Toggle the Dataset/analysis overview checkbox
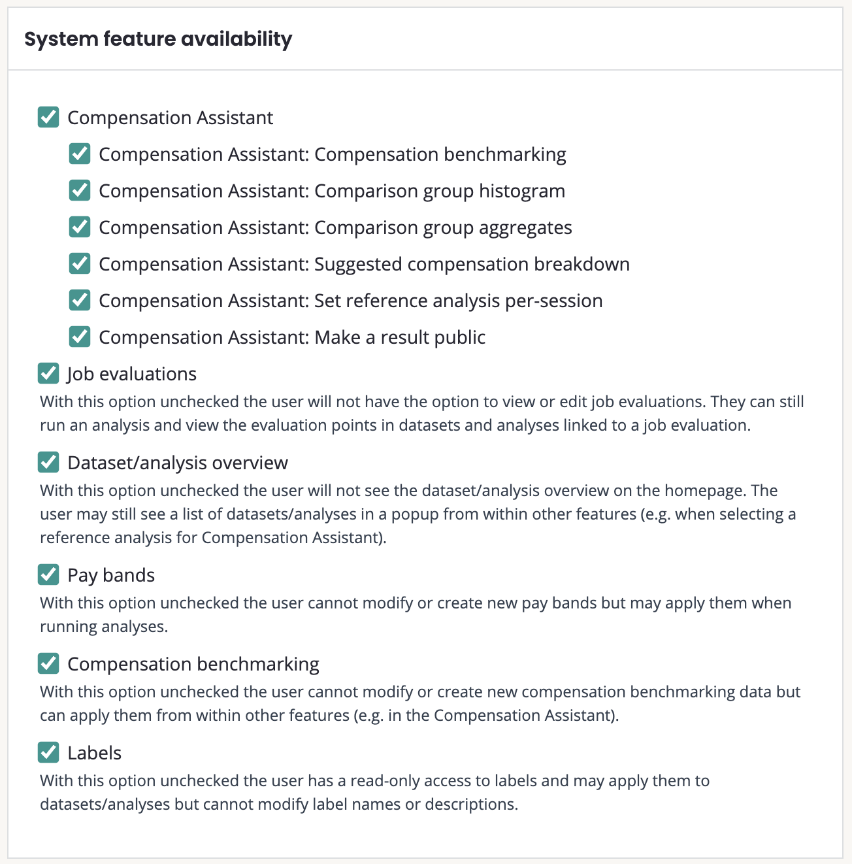 [x=48, y=463]
